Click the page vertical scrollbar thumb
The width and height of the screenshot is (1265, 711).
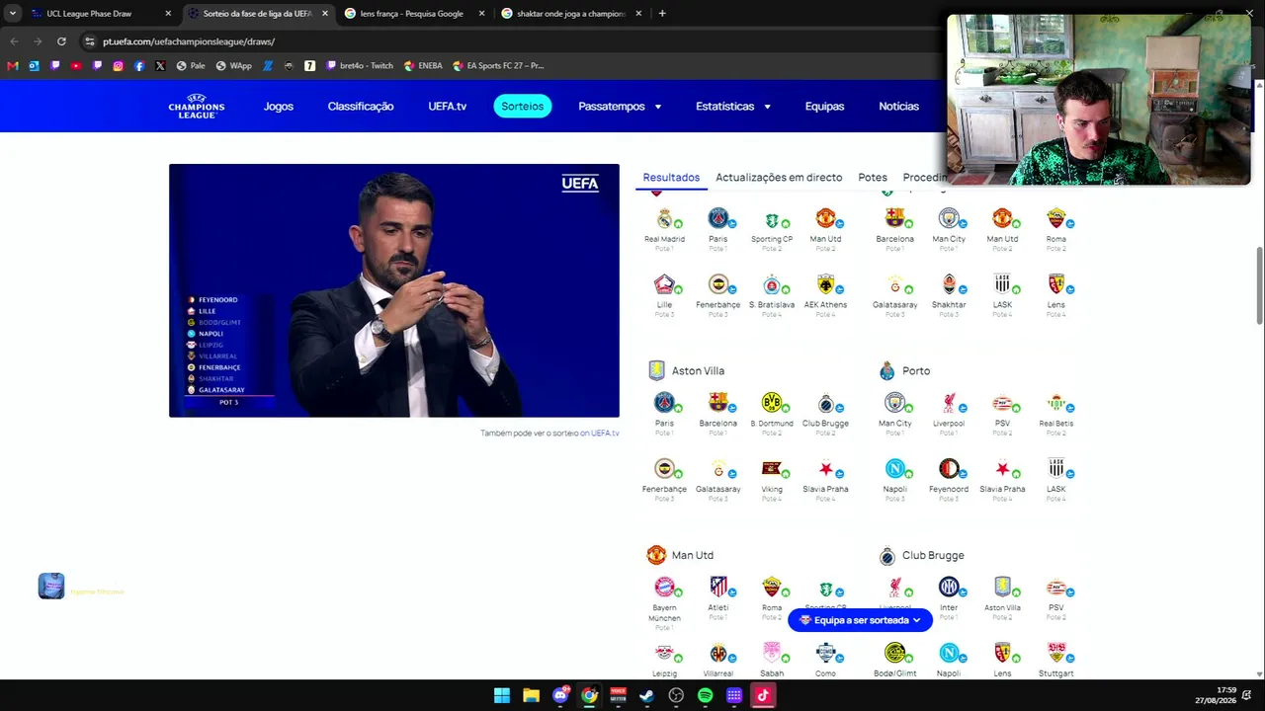(1259, 284)
